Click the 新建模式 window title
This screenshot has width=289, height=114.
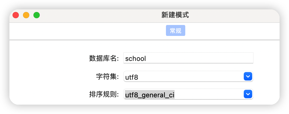click(x=175, y=15)
